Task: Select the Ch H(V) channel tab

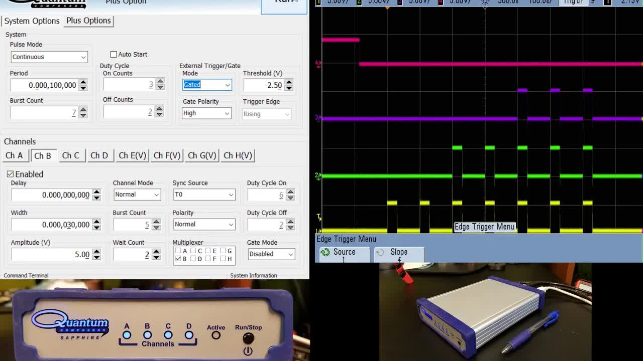Action: click(238, 155)
